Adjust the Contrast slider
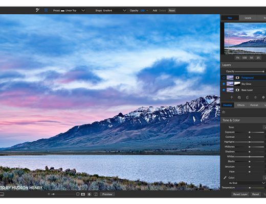 250,137
